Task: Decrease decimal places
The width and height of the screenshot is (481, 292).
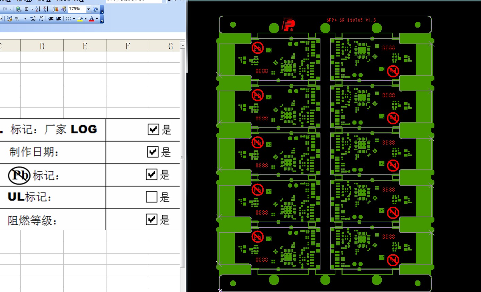Action: [41, 19]
